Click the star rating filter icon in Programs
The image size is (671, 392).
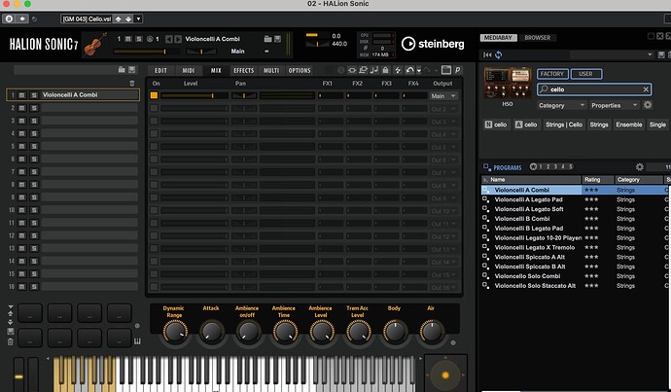[x=533, y=167]
